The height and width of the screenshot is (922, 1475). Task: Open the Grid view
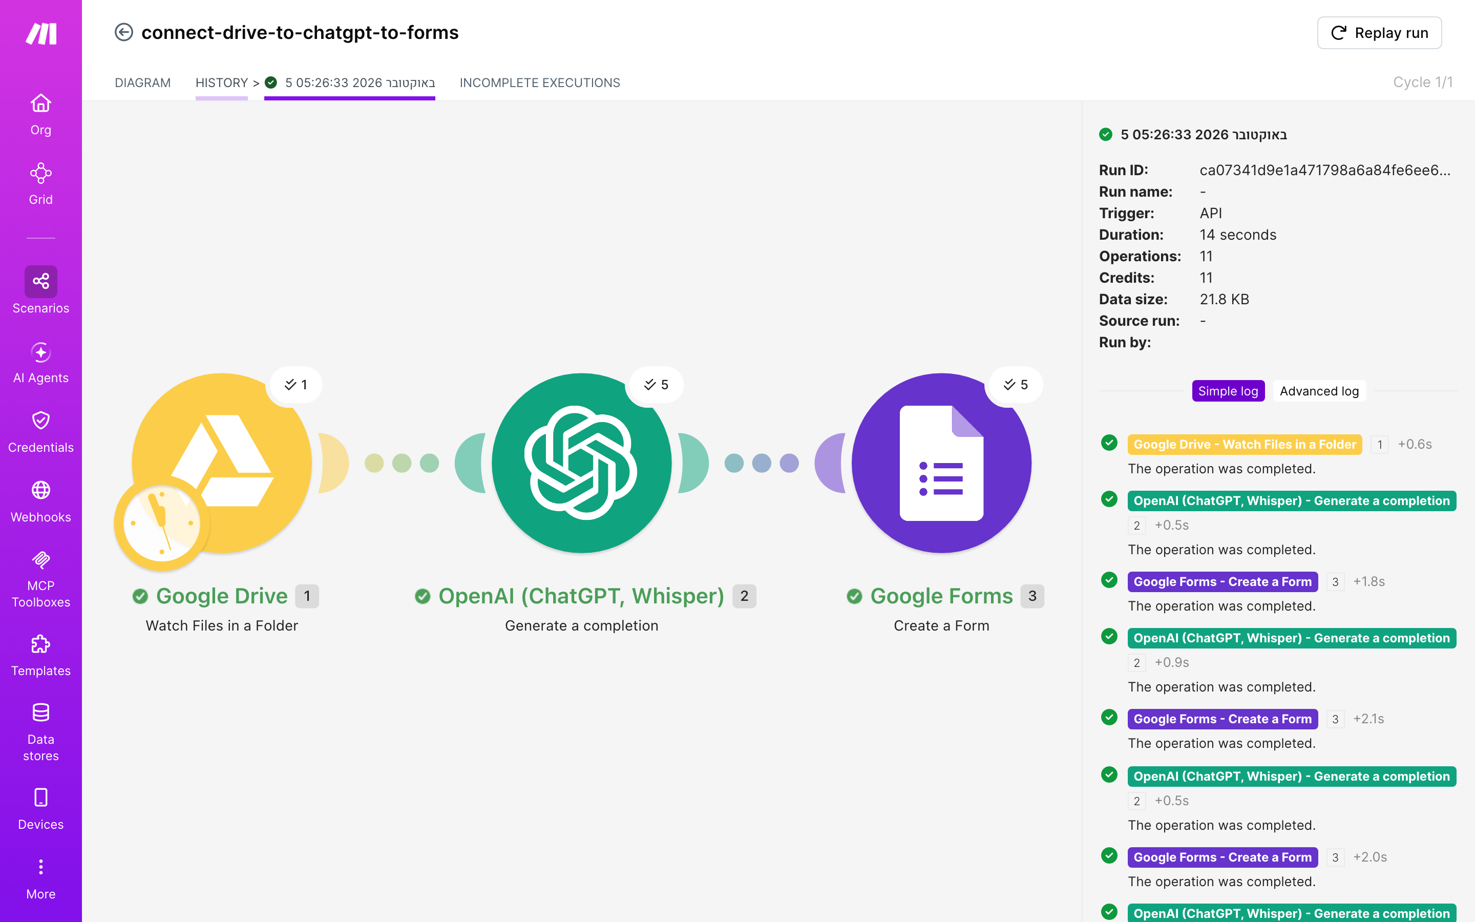pyautogui.click(x=41, y=184)
